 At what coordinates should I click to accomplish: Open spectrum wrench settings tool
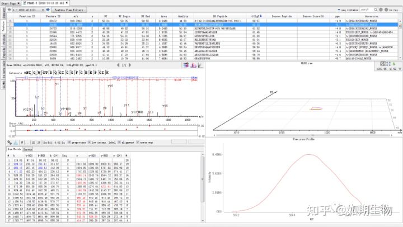click(10, 142)
